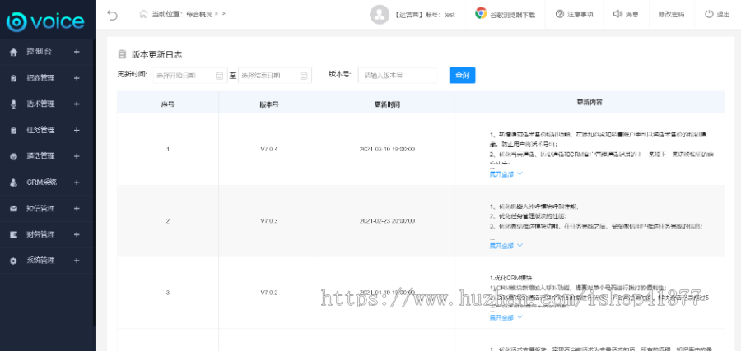Click the user avatar in the header

379,14
